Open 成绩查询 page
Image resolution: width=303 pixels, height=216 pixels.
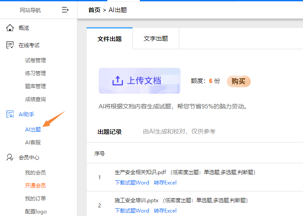pos(35,99)
